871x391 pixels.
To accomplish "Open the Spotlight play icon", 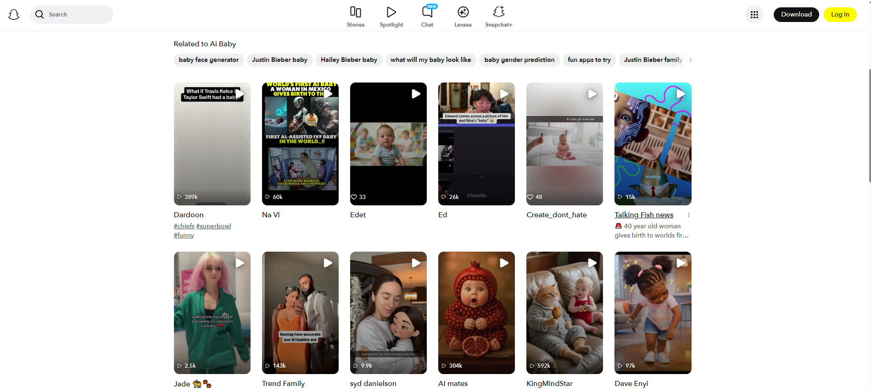I will click(391, 12).
